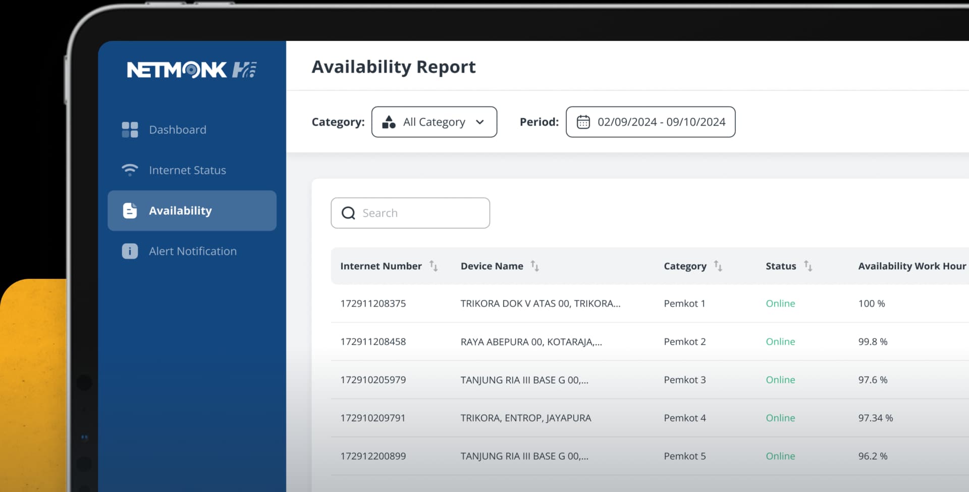Click the category hierarchy icon in All Category
Screen dimensions: 969x492
point(389,122)
